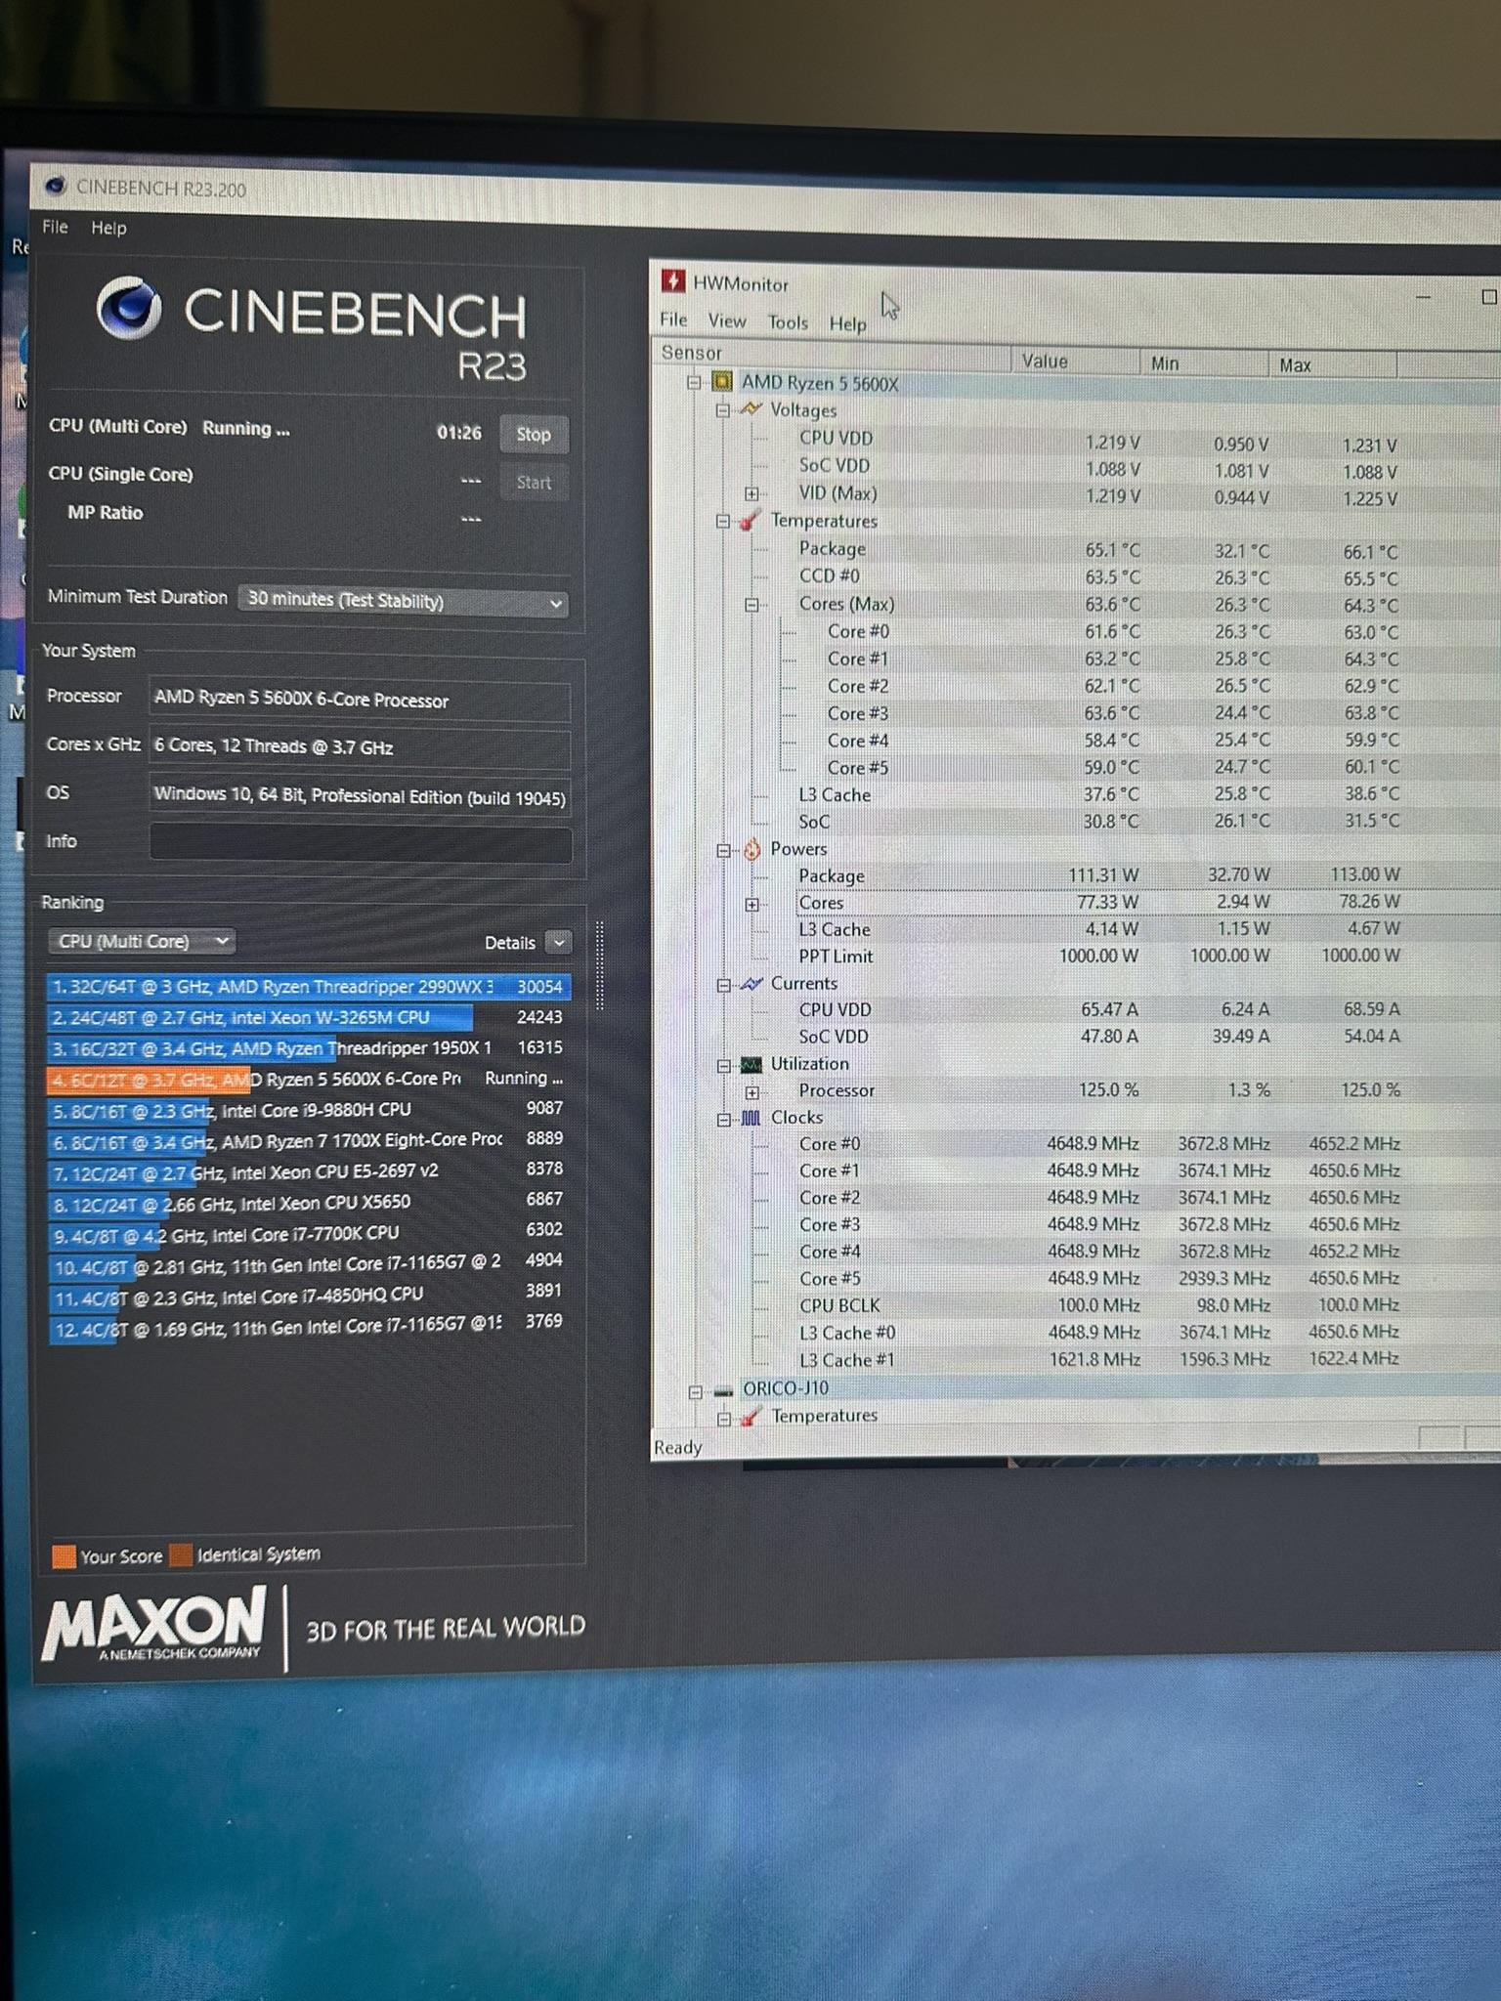Open Cinebench Help menu
Image resolution: width=1501 pixels, height=2001 pixels.
[108, 228]
